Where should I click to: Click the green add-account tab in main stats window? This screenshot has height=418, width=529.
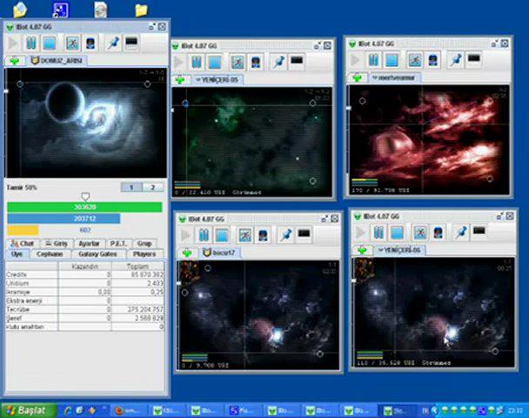click(15, 61)
